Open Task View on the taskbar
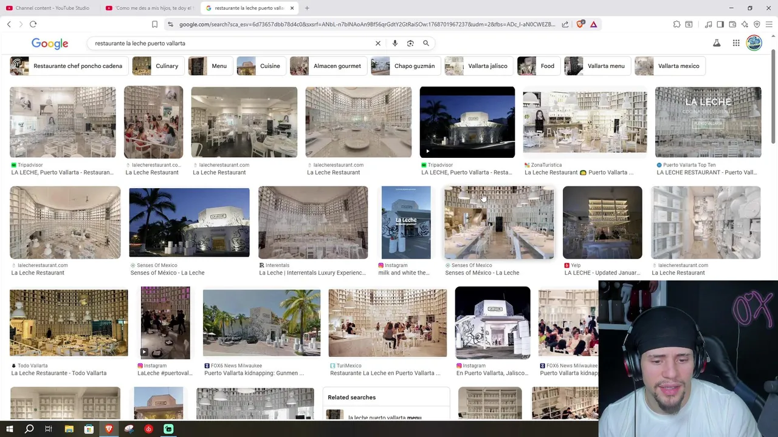 point(49,429)
